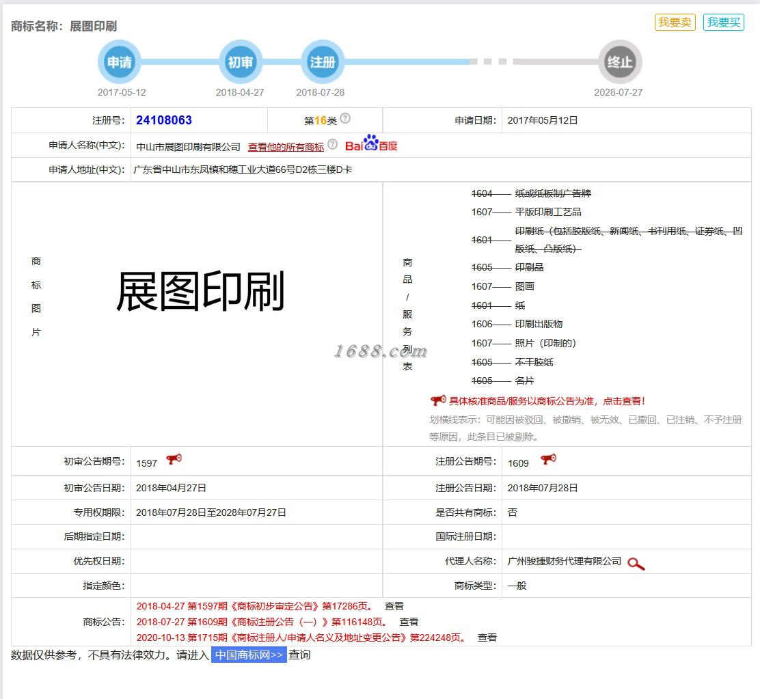Select the title 商标名称：展图印刷
Screen dimensions: 760x699
tap(64, 26)
